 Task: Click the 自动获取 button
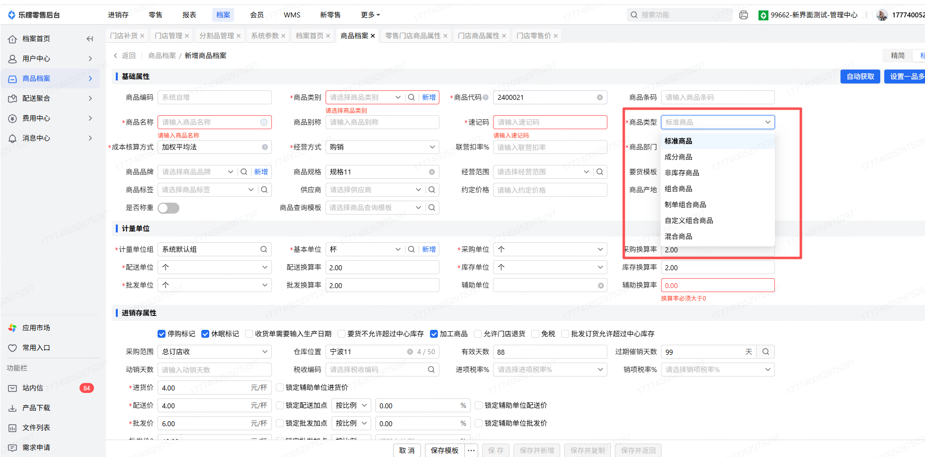tap(860, 76)
